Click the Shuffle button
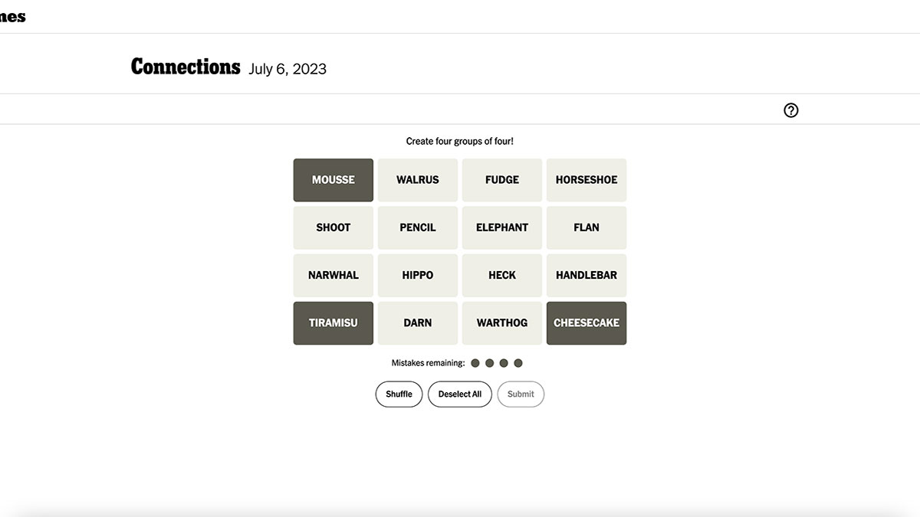The height and width of the screenshot is (517, 920). click(x=399, y=394)
